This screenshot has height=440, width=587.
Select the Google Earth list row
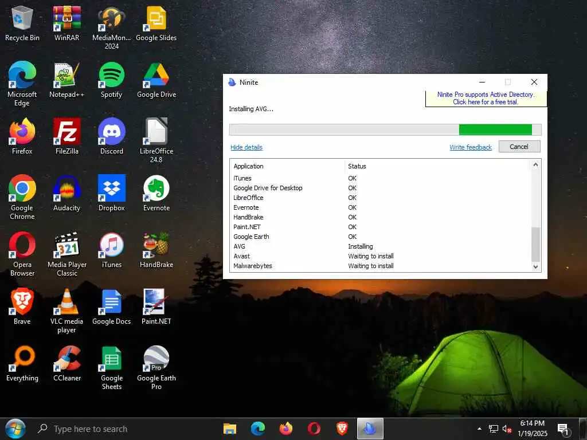pyautogui.click(x=381, y=237)
